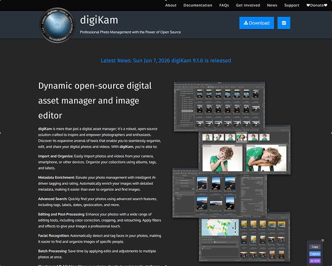Open the latest news digiKam 9.1.0 release link
Viewport: 332px width, 266px height.
(166, 60)
